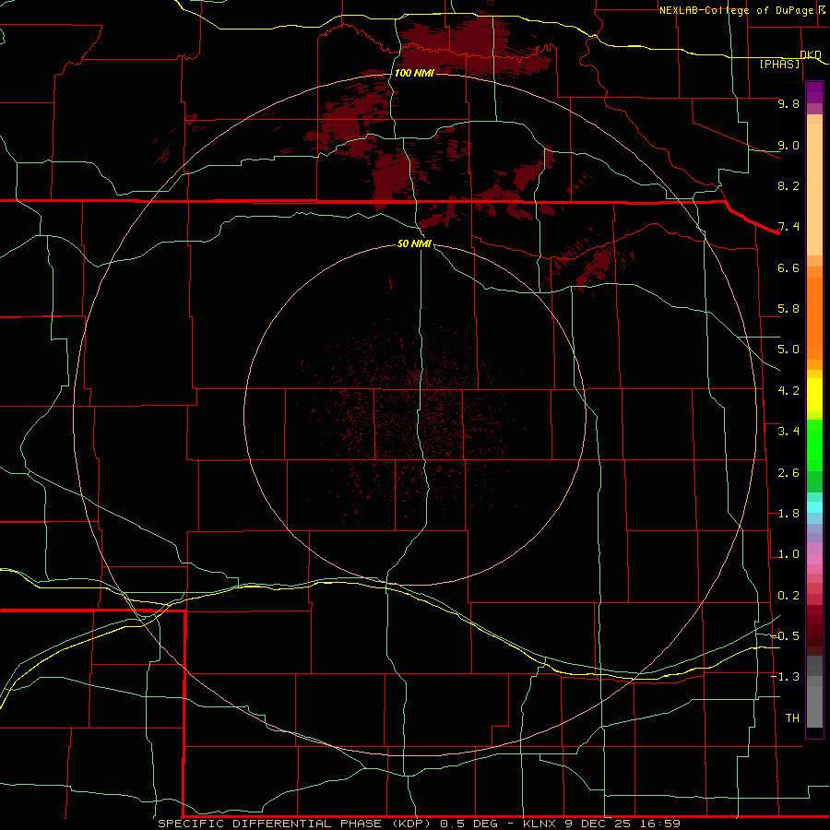830x830 pixels.
Task: Click the NEXLAB arrow logo after DuPage
Action: point(822,9)
